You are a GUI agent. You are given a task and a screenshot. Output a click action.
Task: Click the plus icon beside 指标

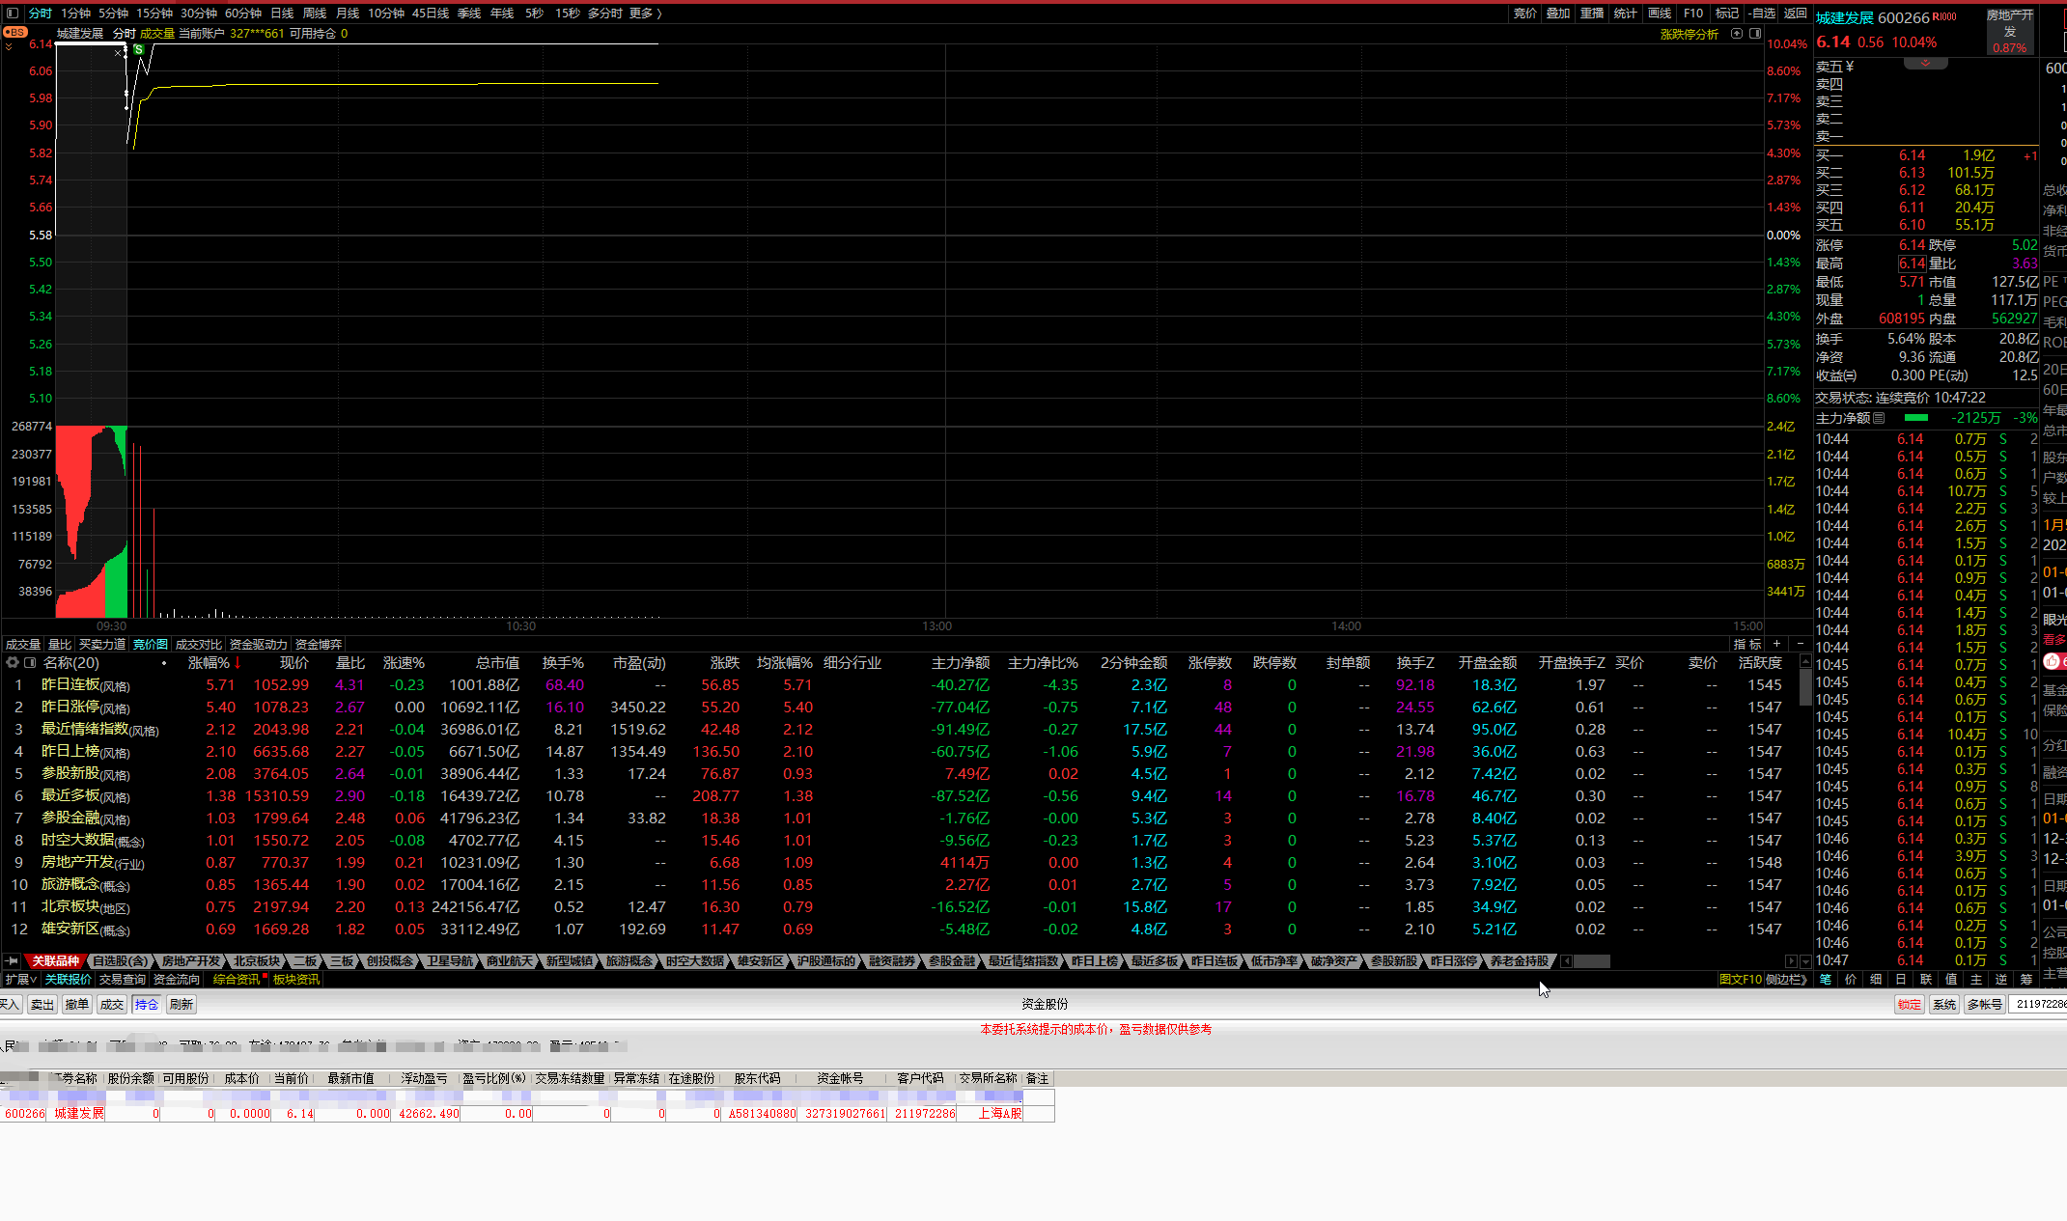click(x=1776, y=644)
